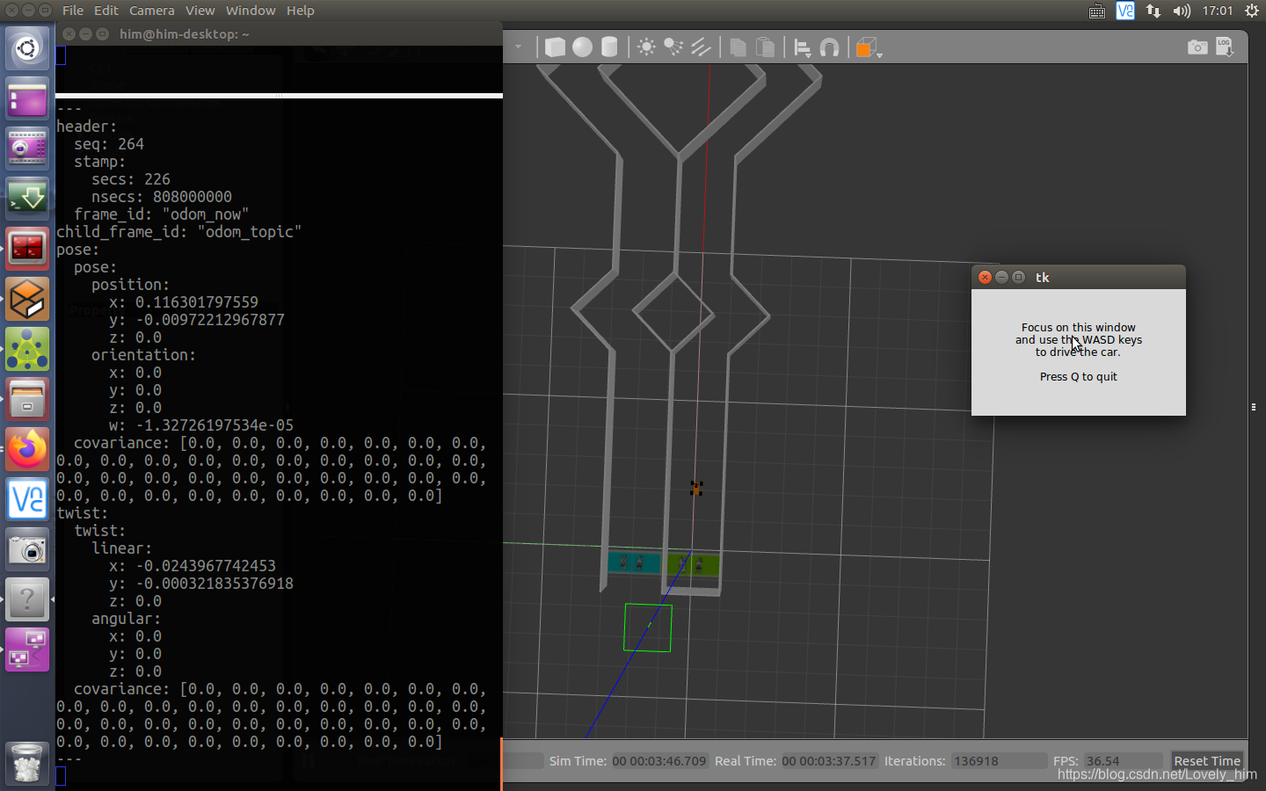Viewport: 1266px width, 791px height.
Task: Click the frame_id "odom_now" terminal line
Action: click(162, 214)
